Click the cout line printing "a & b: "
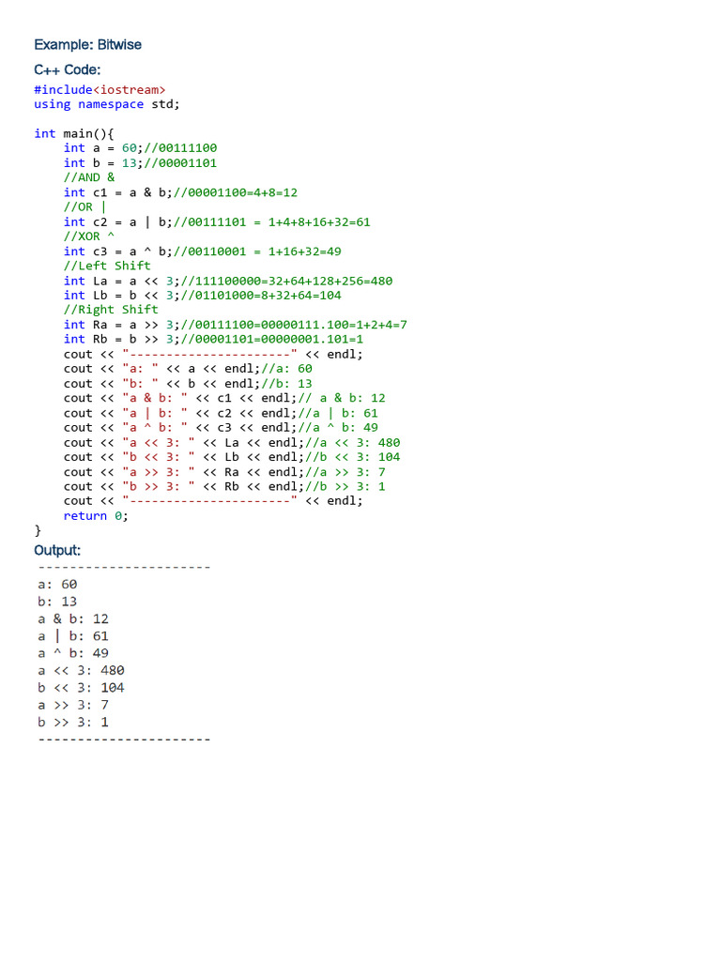The width and height of the screenshot is (721, 961). tap(225, 398)
